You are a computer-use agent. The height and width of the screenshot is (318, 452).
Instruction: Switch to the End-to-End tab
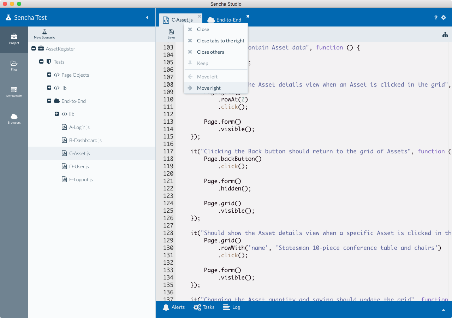(x=228, y=20)
